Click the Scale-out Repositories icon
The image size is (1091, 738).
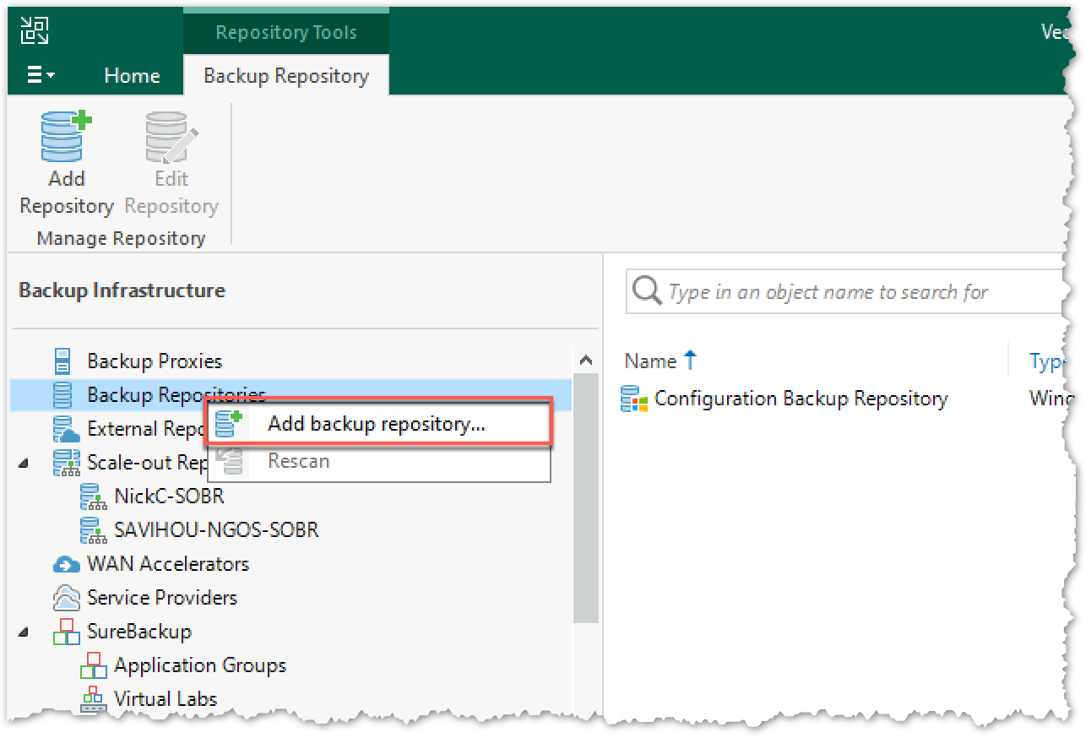click(66, 463)
